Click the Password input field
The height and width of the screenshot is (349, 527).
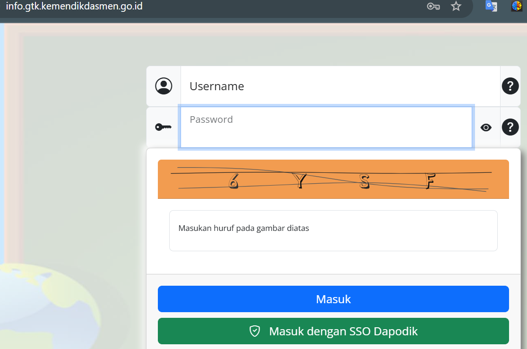[326, 128]
